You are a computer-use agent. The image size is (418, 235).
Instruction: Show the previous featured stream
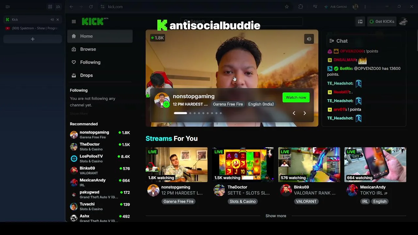294,113
